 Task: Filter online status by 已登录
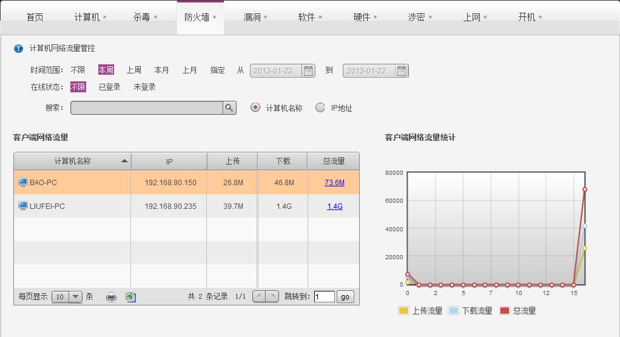(110, 87)
